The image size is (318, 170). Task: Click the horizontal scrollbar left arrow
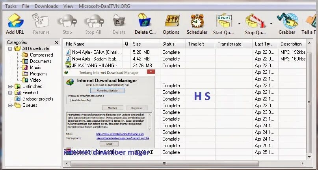(x=67, y=163)
